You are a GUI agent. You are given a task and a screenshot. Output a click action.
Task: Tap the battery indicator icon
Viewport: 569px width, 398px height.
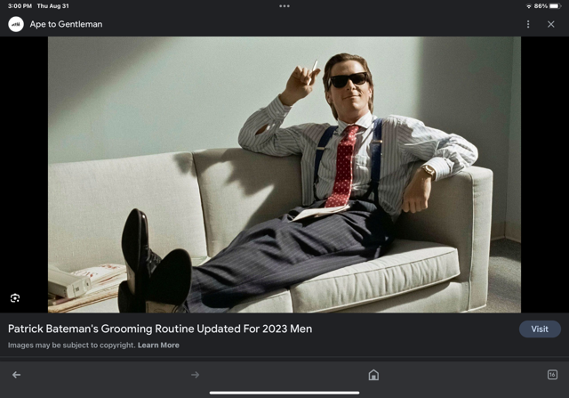click(556, 5)
